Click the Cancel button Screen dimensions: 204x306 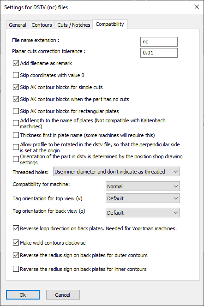click(x=62, y=294)
